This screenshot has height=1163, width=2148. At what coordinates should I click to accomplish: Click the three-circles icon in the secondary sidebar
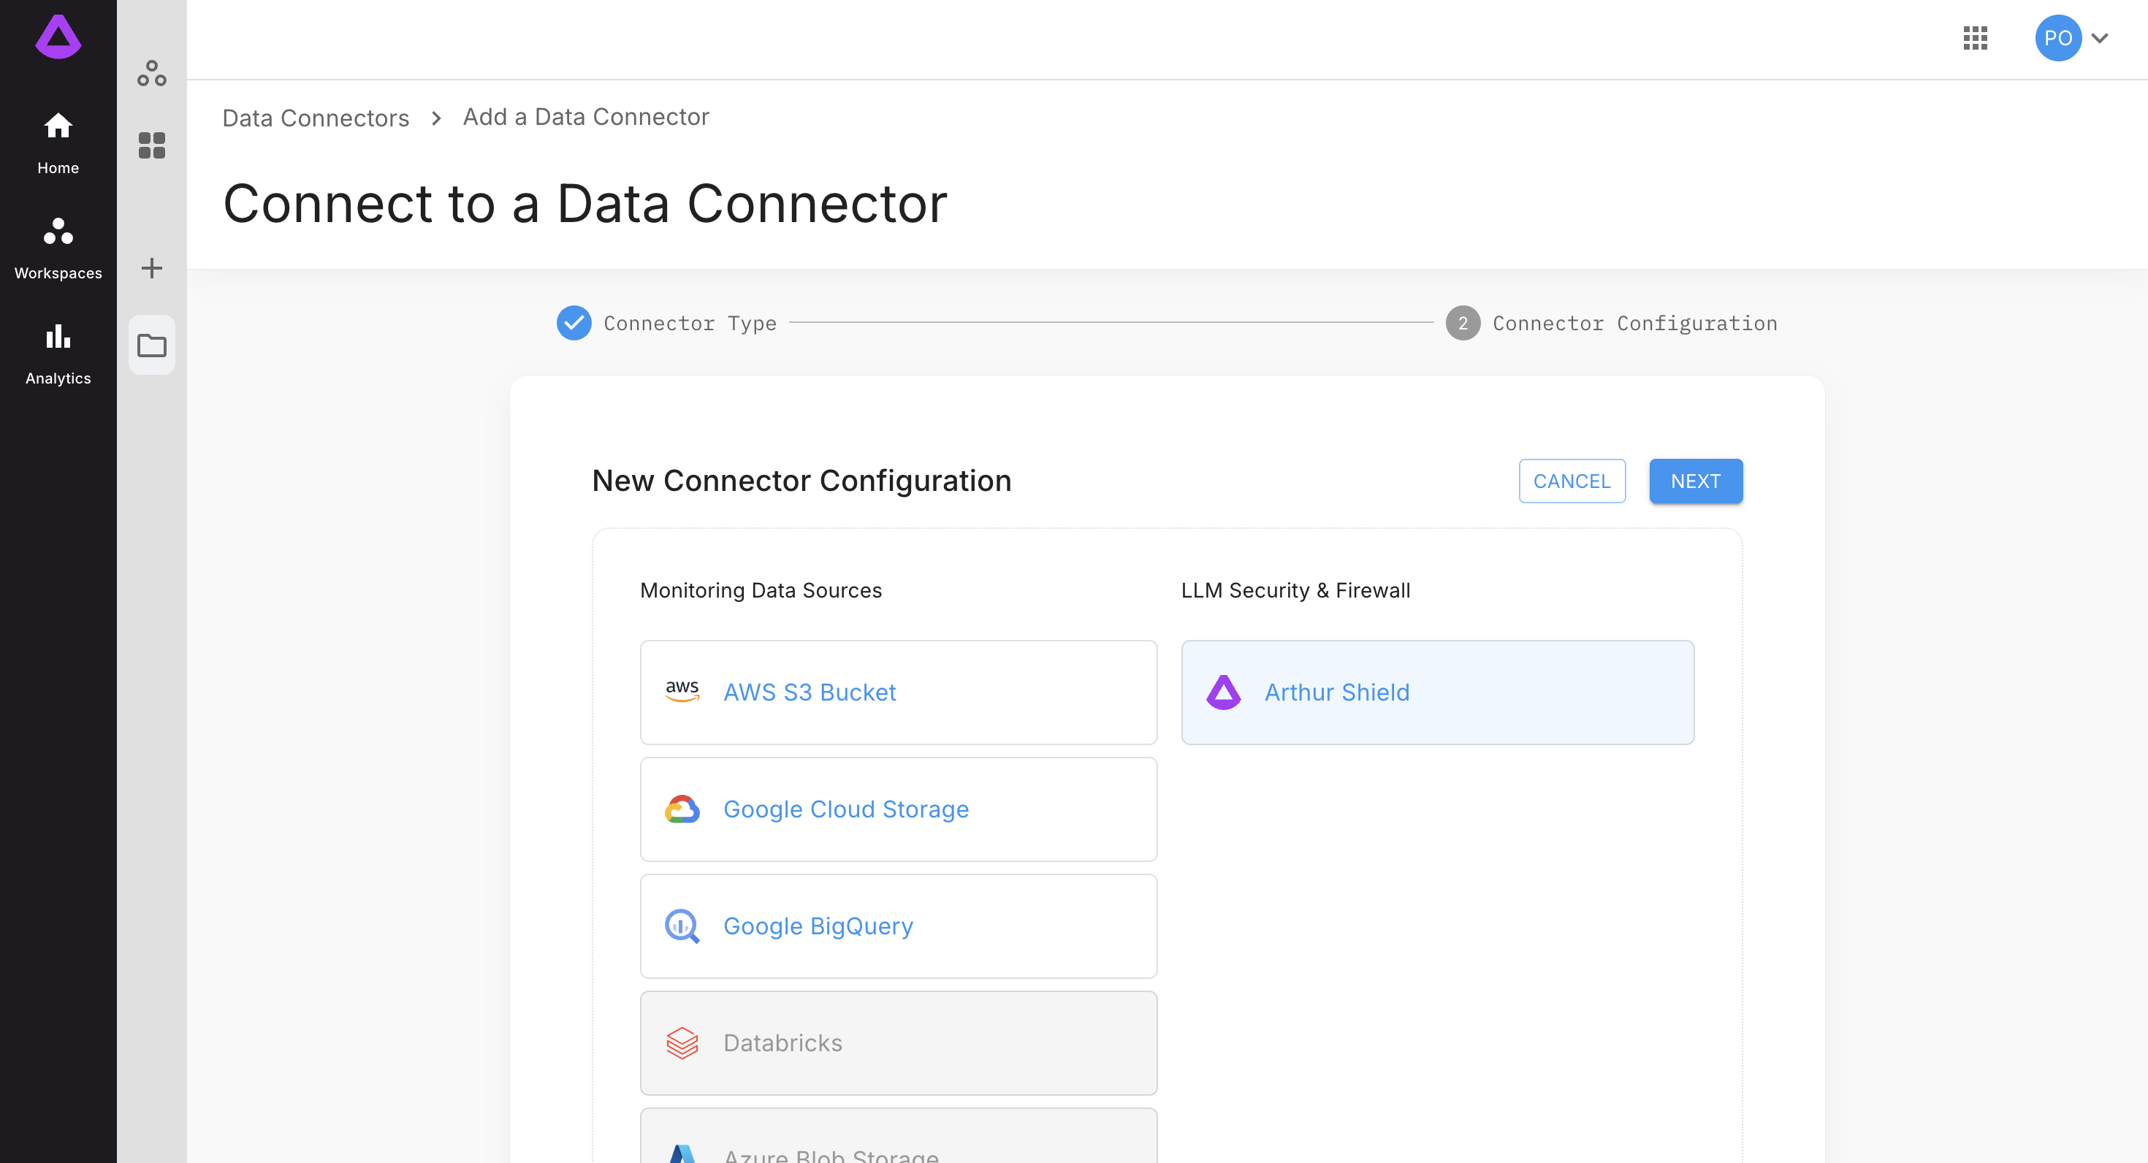click(152, 73)
